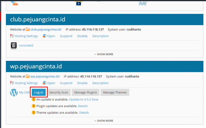Click Hosting Settings tools icon for club.pejuangcinta.id

tap(12, 36)
